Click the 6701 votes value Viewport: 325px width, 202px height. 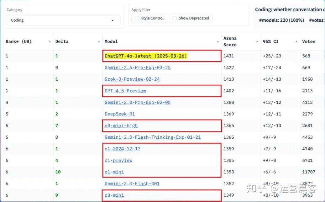[x=307, y=161]
